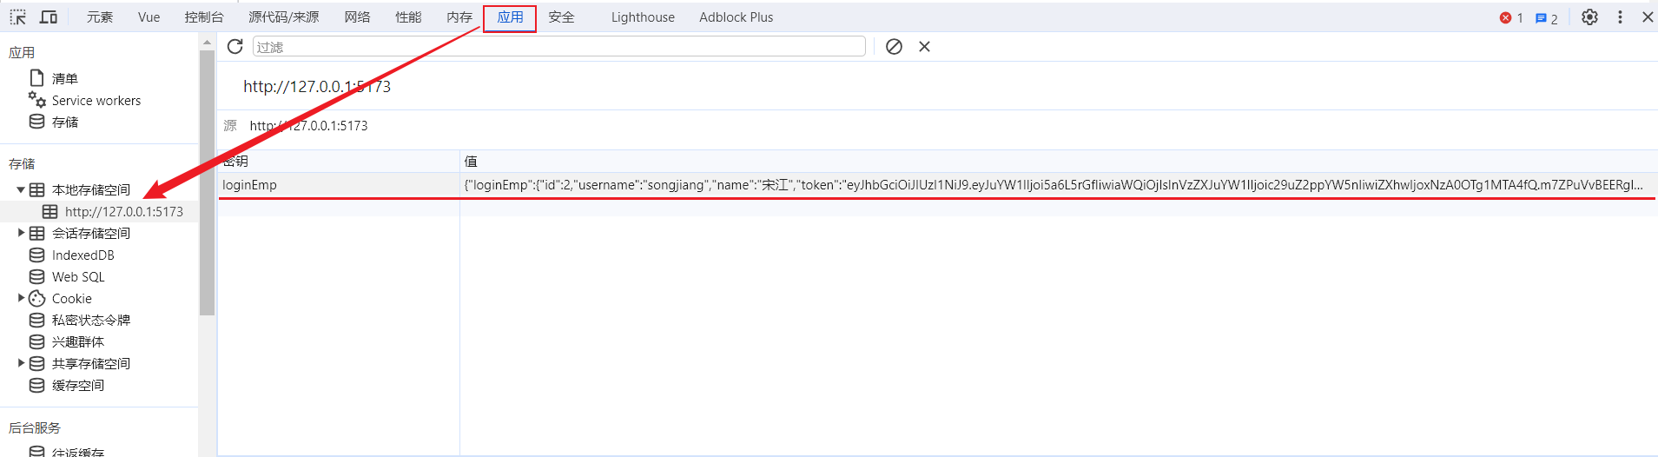Refresh the storage table
The height and width of the screenshot is (457, 1658).
coord(234,46)
